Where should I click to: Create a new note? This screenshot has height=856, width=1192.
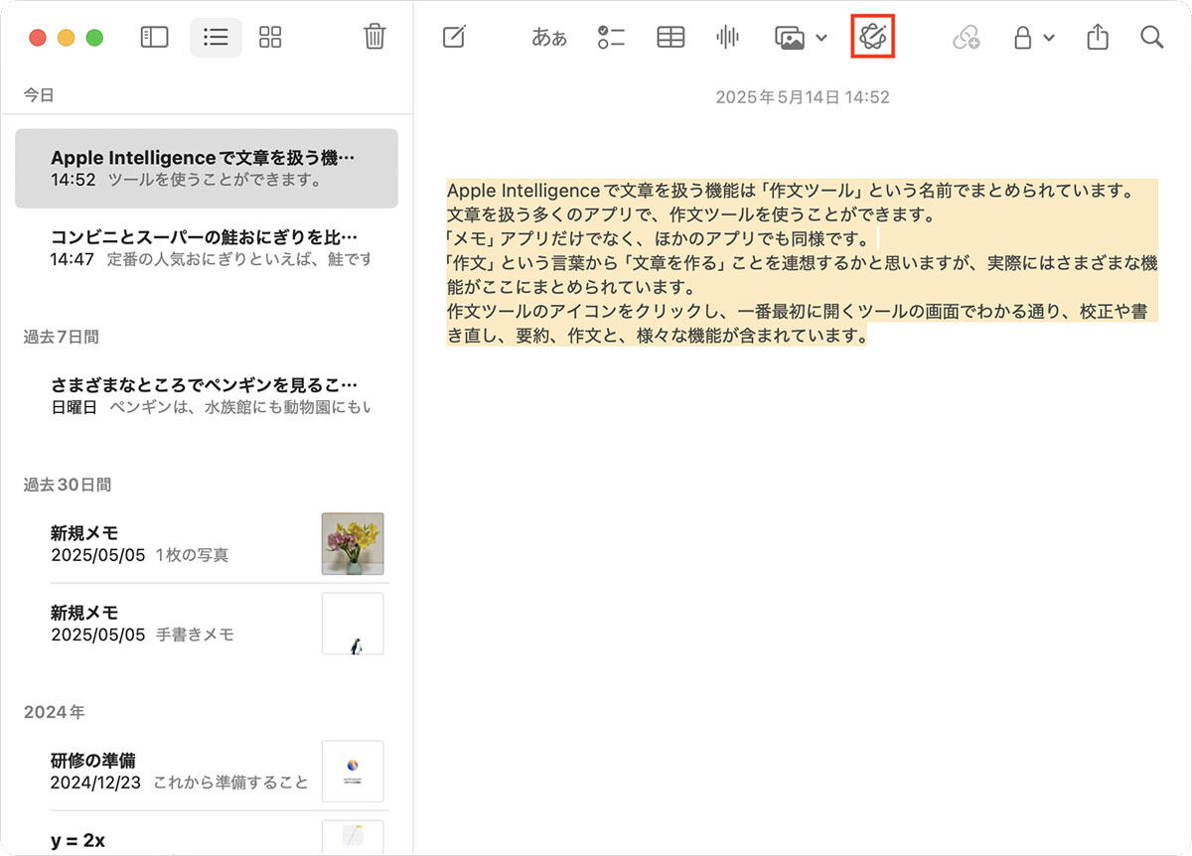tap(454, 38)
